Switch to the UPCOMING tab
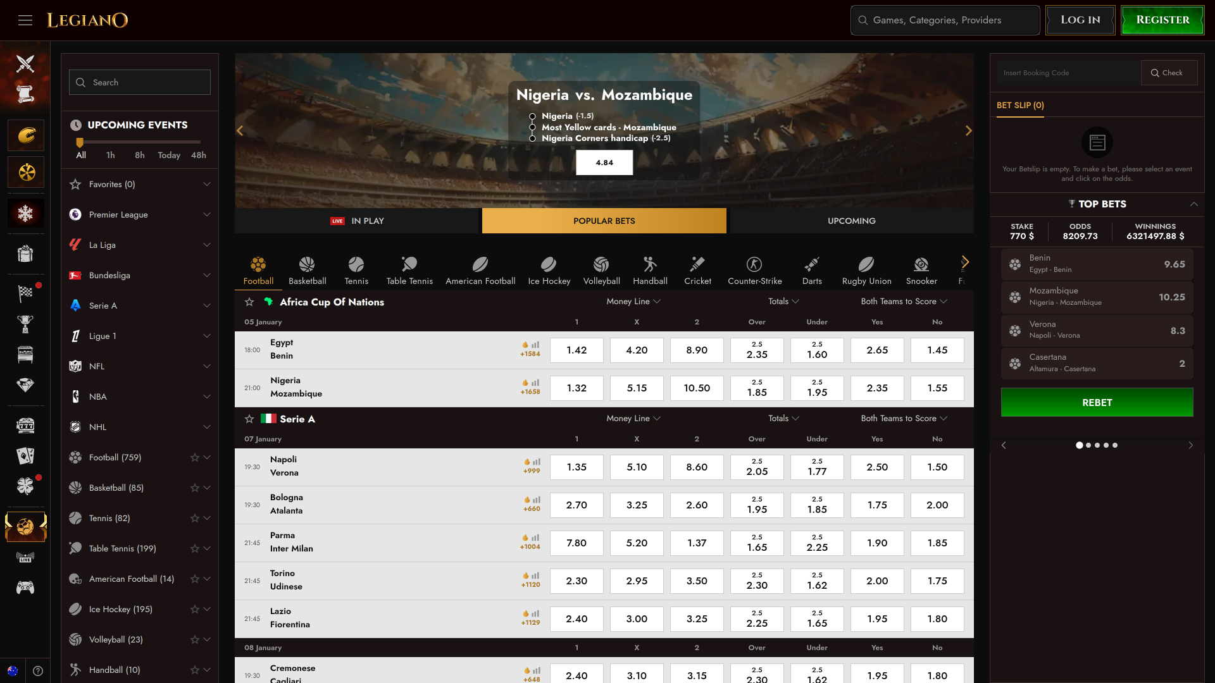Viewport: 1215px width, 683px height. pyautogui.click(x=851, y=221)
